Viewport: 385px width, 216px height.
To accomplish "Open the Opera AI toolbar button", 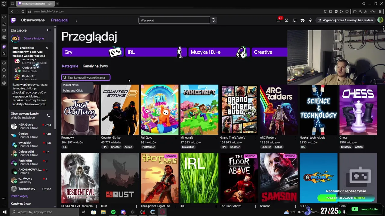I will [x=373, y=11].
